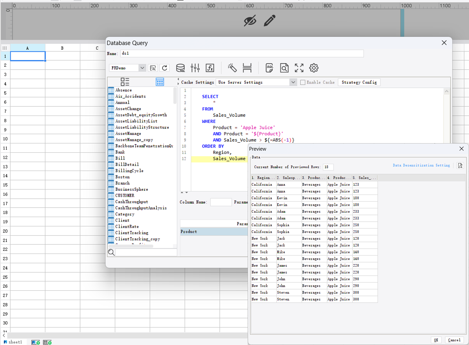Open the parameter sliders settings icon

point(195,68)
